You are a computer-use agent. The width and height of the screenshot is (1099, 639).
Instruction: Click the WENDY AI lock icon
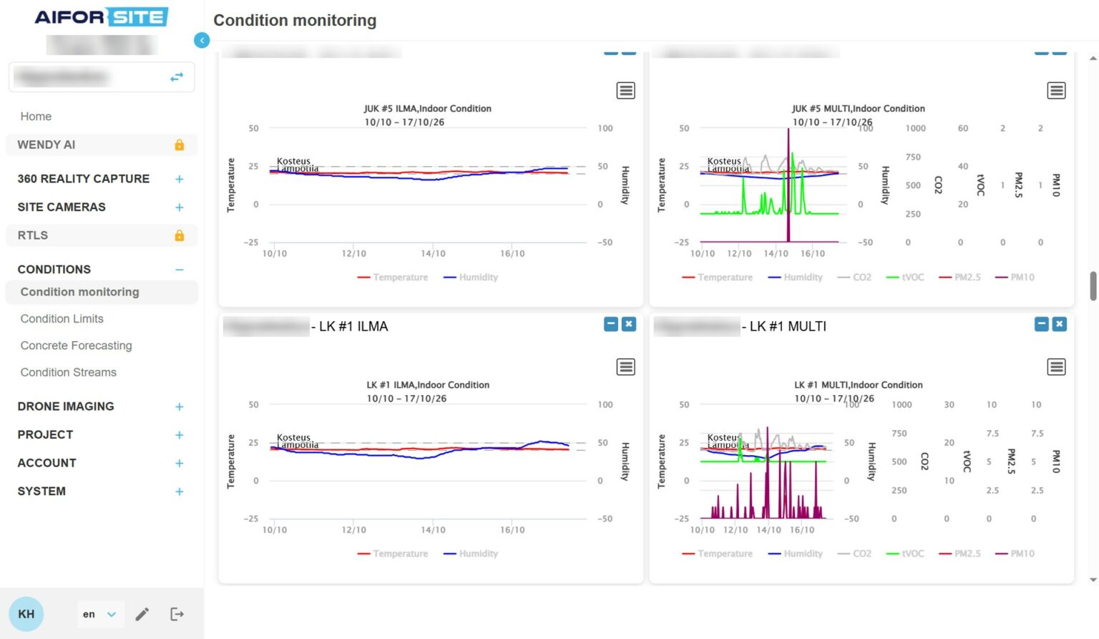tap(180, 145)
